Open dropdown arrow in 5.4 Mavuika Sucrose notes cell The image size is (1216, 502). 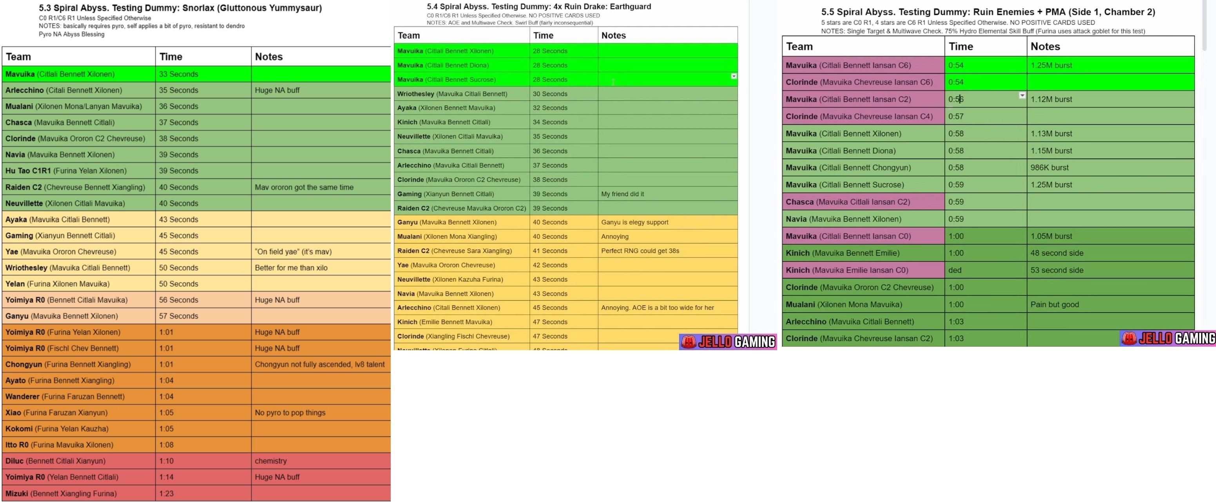[734, 76]
